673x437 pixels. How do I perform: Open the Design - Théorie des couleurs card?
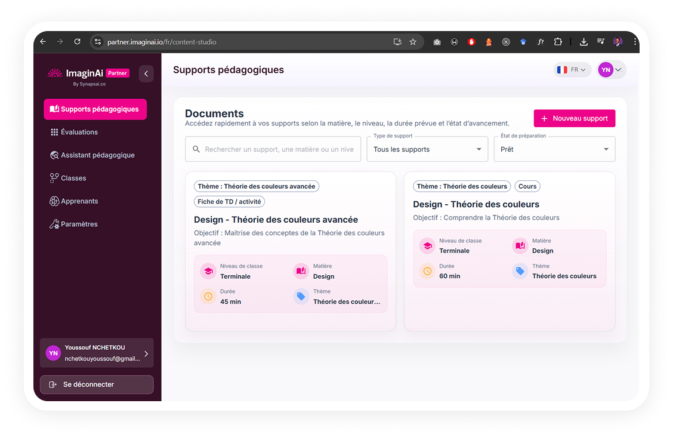476,204
